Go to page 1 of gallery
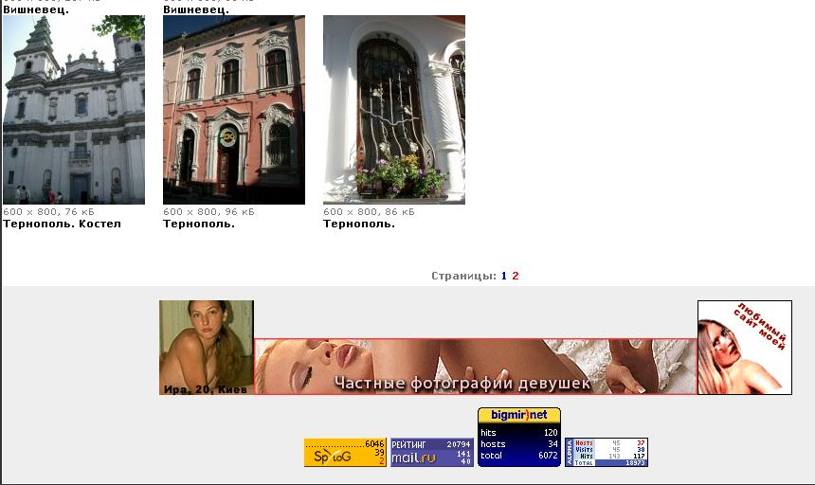This screenshot has height=485, width=815. (504, 277)
